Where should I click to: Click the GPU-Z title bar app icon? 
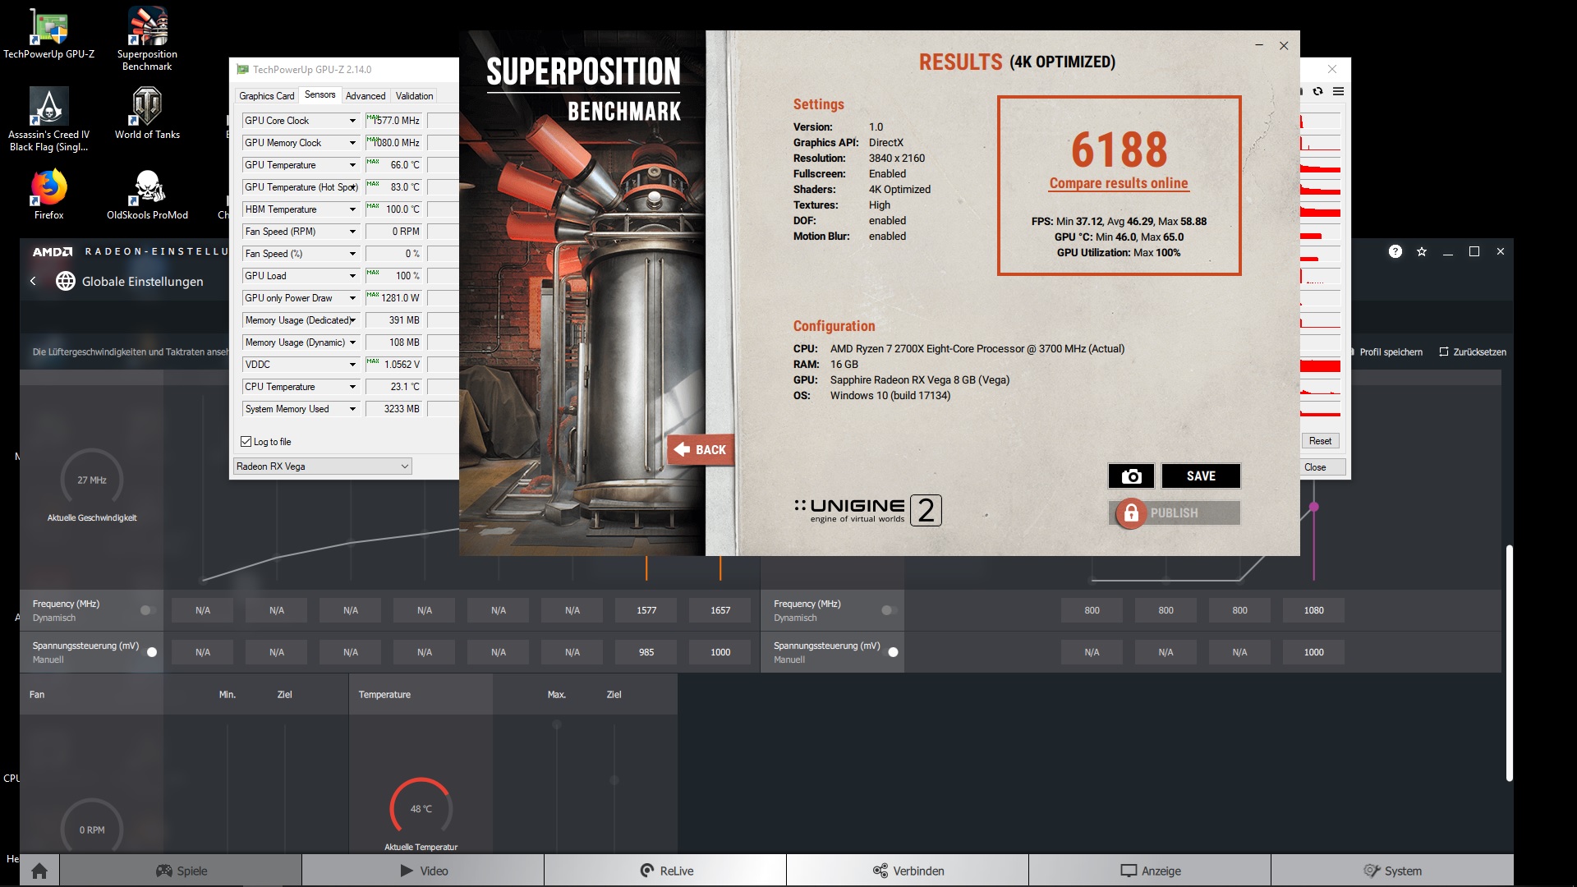[x=242, y=70]
